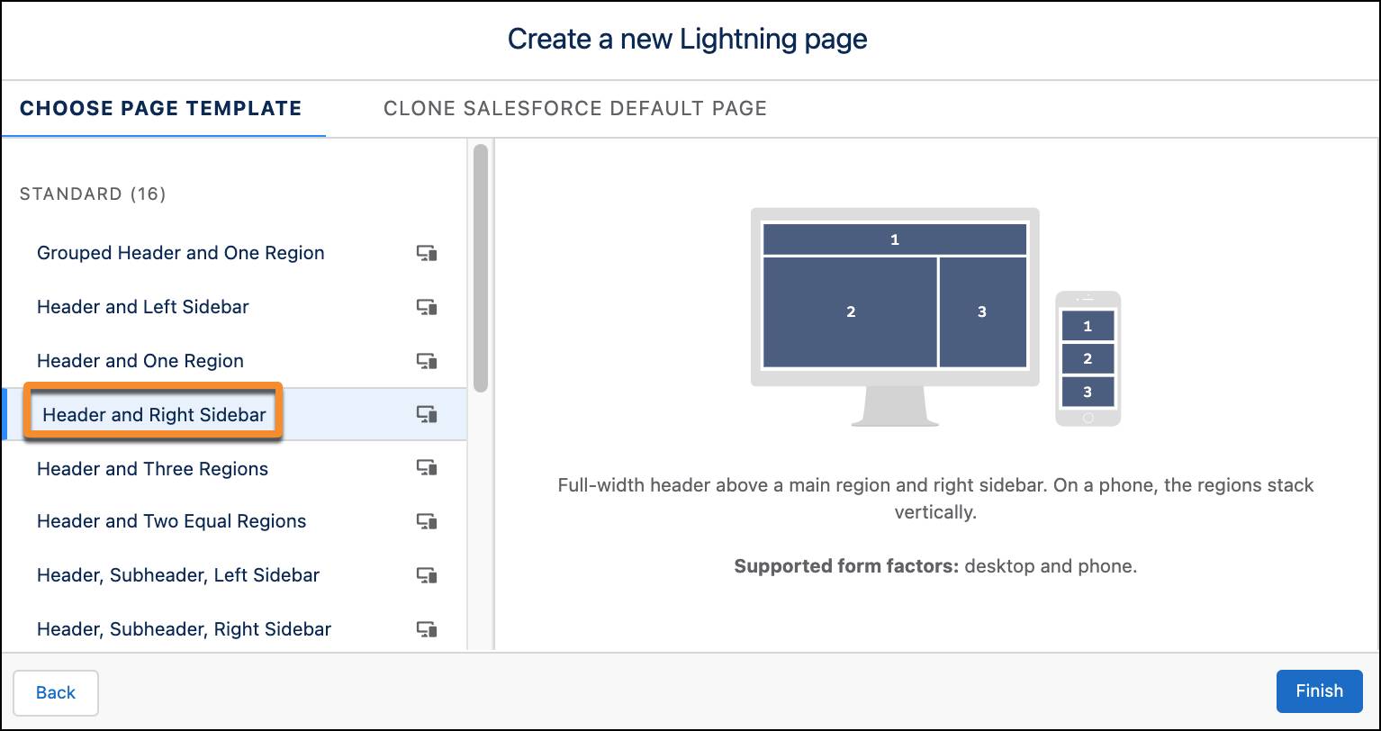Click the device icon next to Header and Left Sidebar
This screenshot has width=1381, height=731.
(428, 307)
